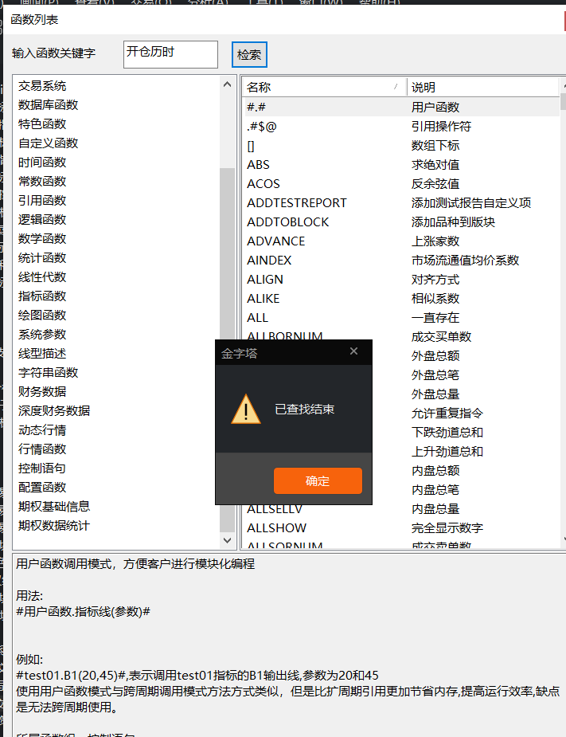Select 期权基础信息 category

[x=54, y=507]
